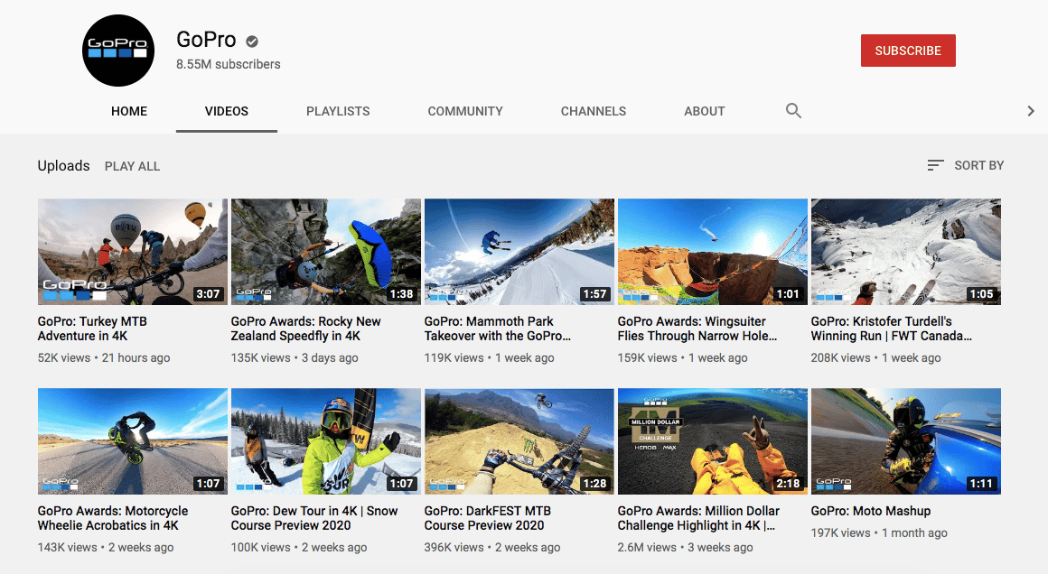
Task: Open the Mammoth Park Takeover video title
Action: [x=498, y=329]
